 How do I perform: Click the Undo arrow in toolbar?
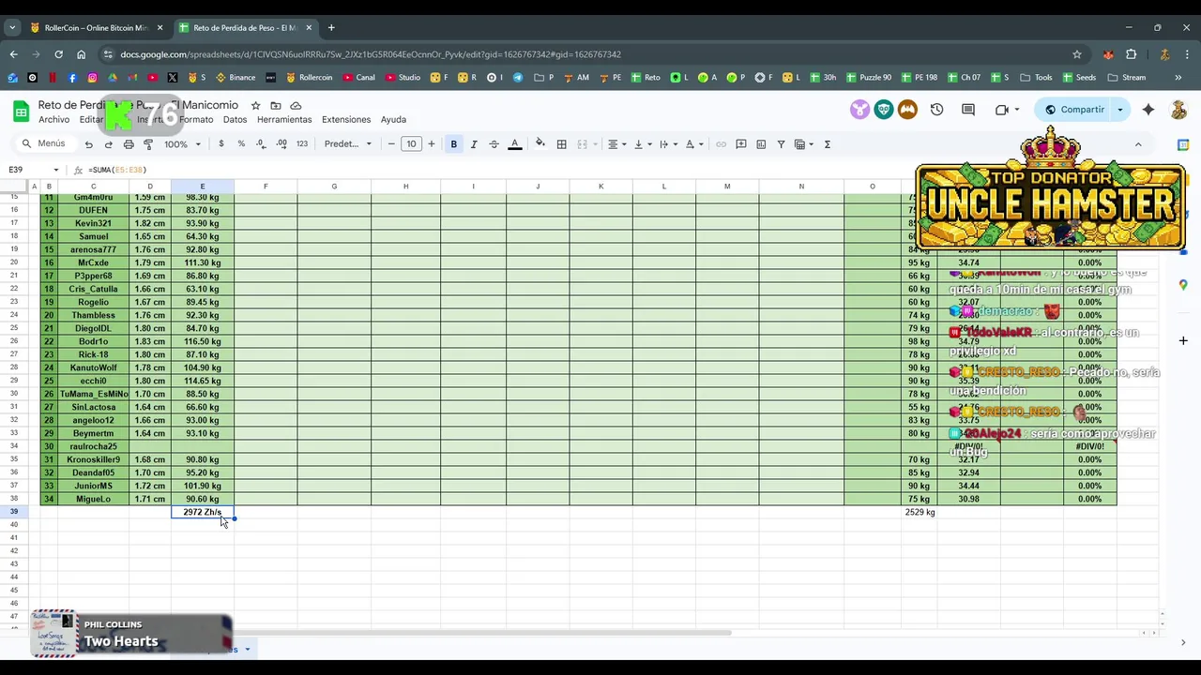pyautogui.click(x=88, y=144)
